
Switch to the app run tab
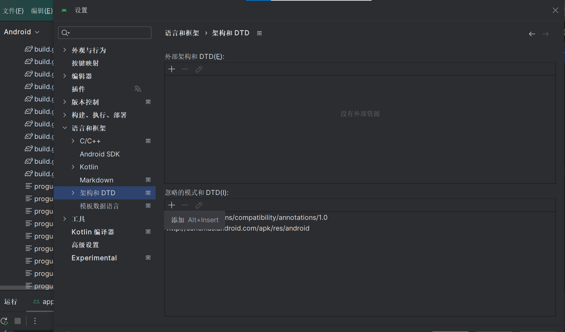(x=45, y=302)
